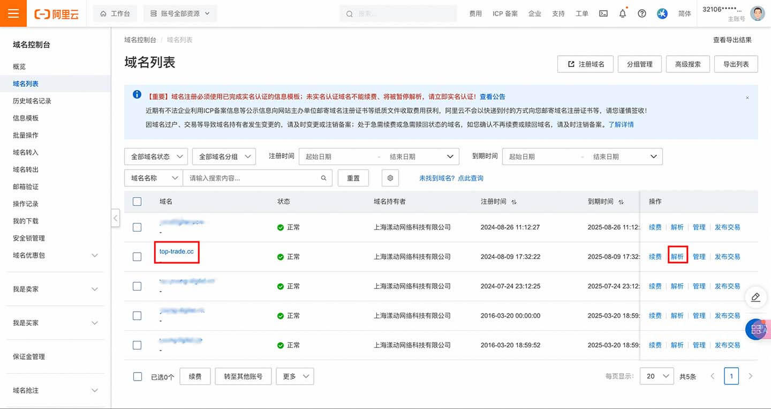Click the 导出列表 button
Image resolution: width=771 pixels, height=409 pixels.
click(736, 64)
